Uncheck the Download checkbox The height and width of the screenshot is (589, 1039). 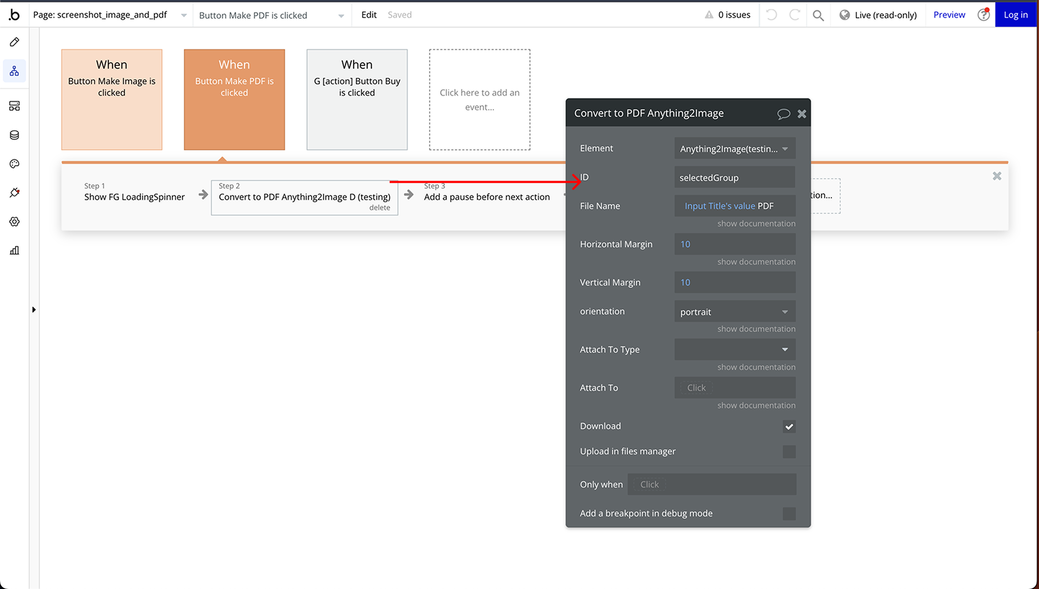pyautogui.click(x=789, y=427)
